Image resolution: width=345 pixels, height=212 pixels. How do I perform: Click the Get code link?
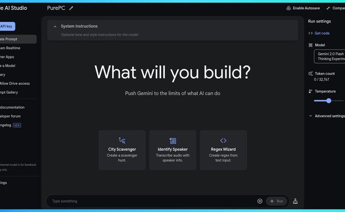click(322, 33)
